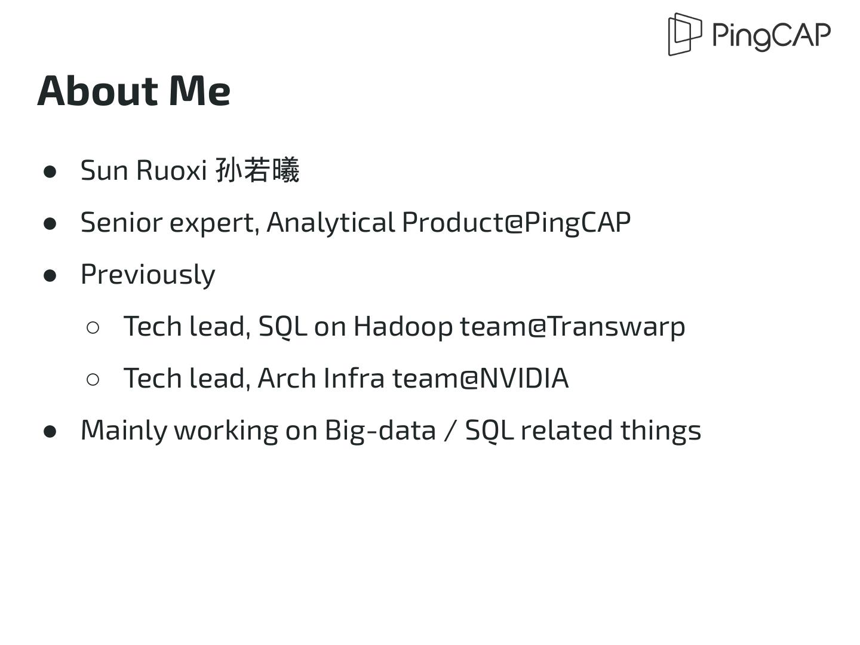
Task: Select the About Me slide title
Action: coord(134,91)
